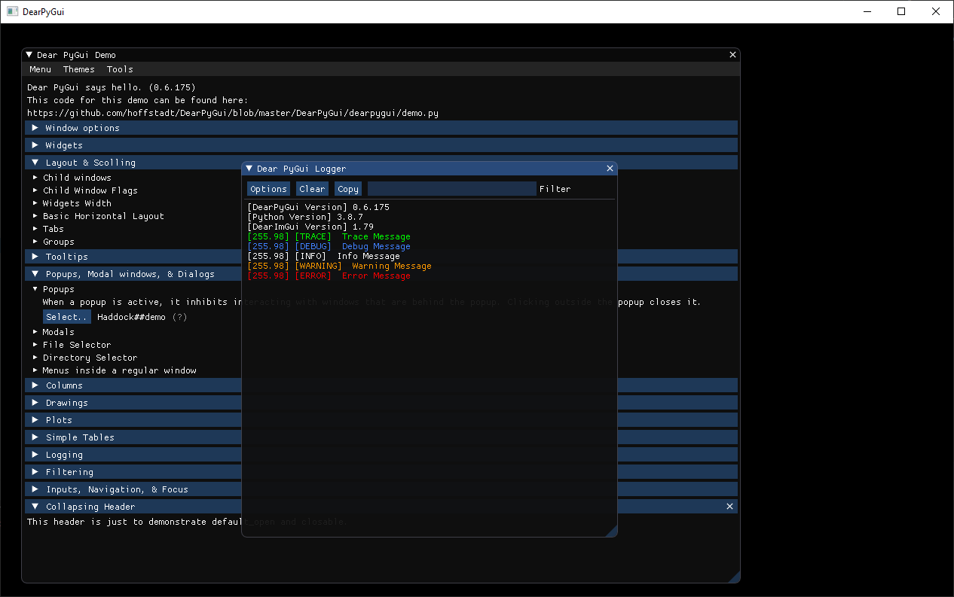Click the Options button in Logger

click(269, 189)
